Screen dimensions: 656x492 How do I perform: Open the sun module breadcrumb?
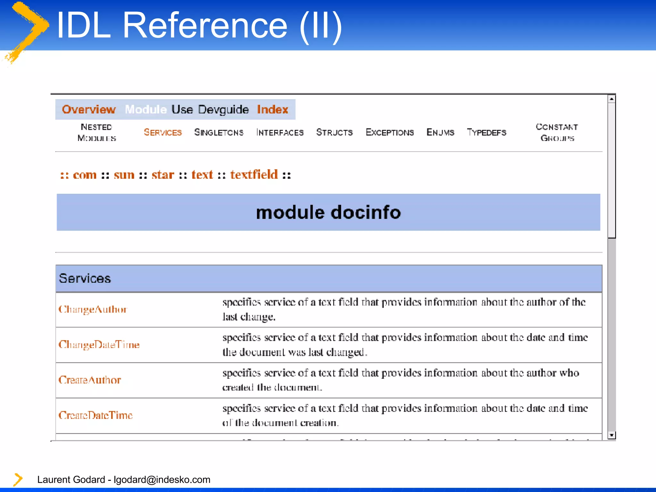click(x=124, y=175)
